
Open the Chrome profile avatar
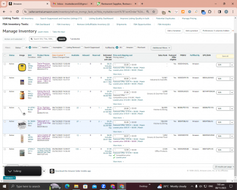pyautogui.click(x=226, y=12)
